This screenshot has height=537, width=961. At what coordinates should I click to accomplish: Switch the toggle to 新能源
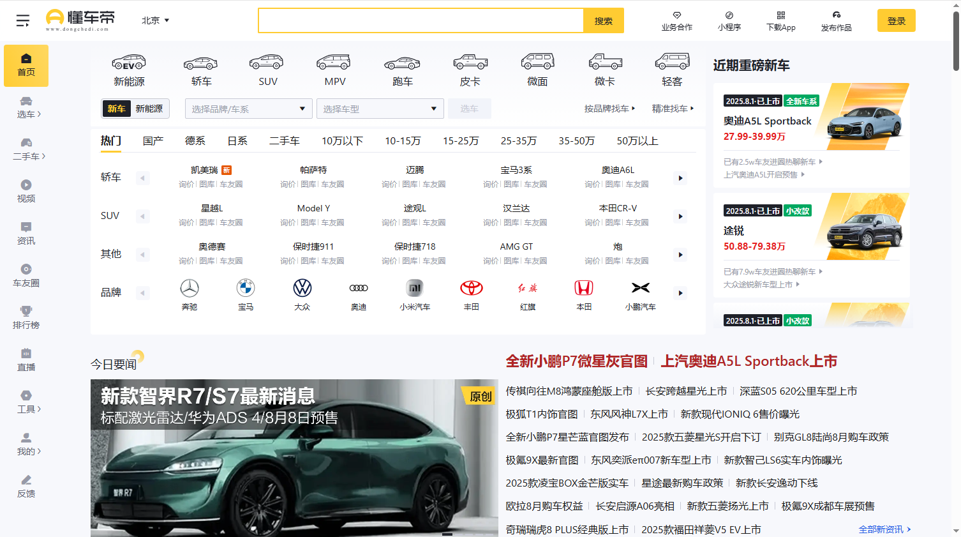click(149, 109)
